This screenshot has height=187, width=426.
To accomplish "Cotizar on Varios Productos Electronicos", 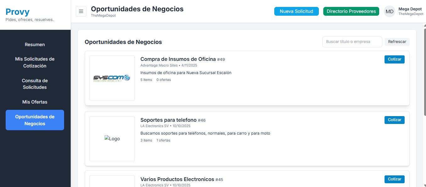I will pos(394,179).
